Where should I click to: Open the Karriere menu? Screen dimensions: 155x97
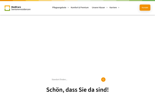pos(113,8)
